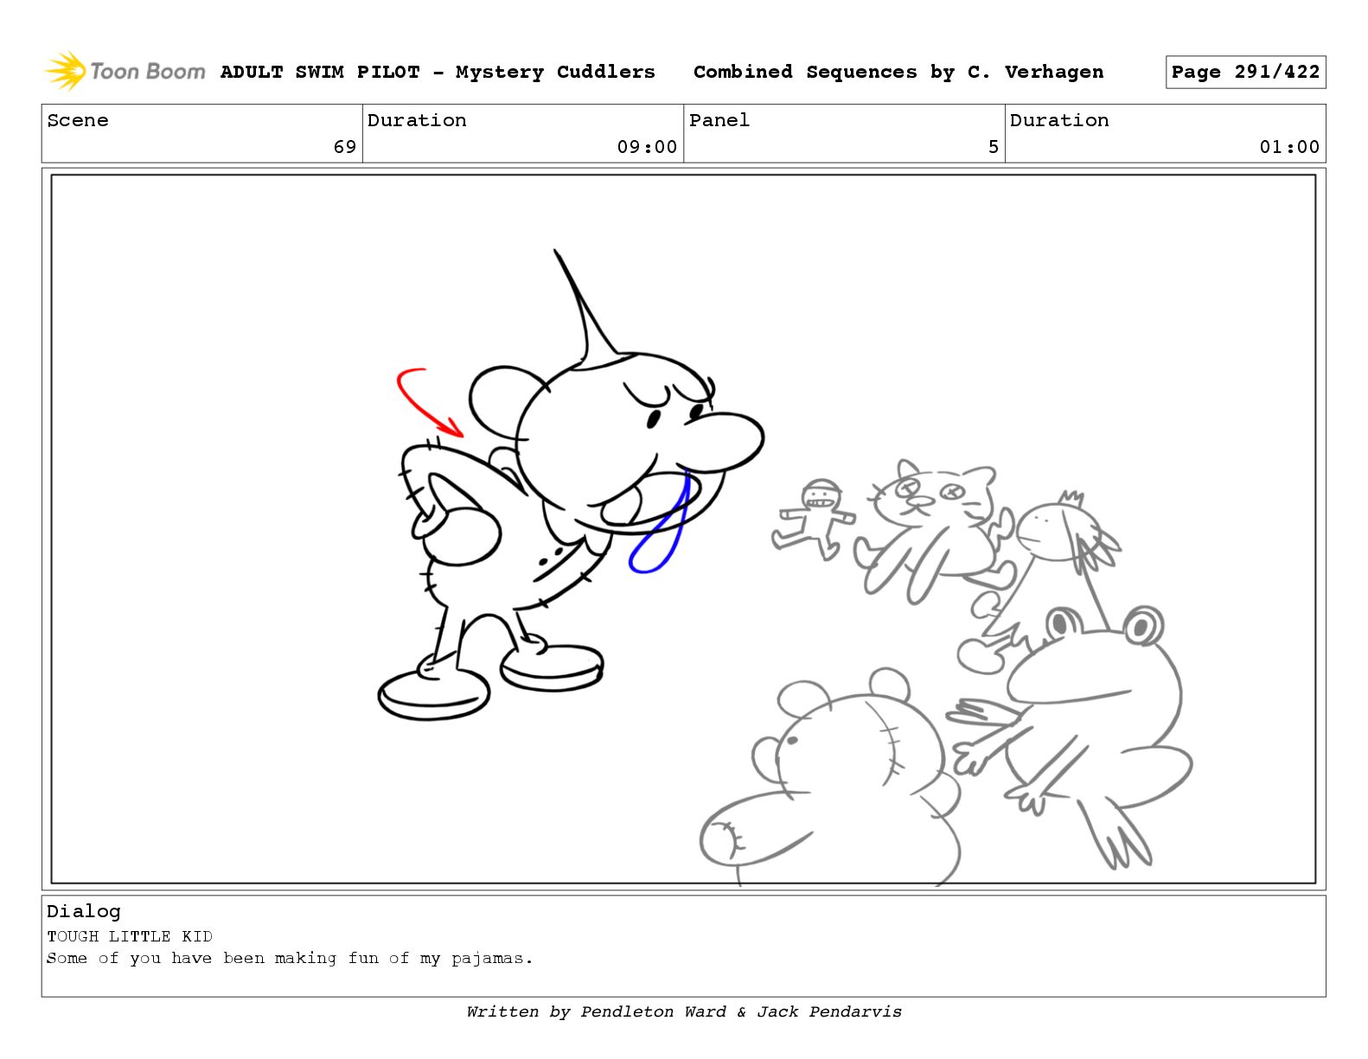The image size is (1368, 1059).
Task: Click the 'Page 291/422' box
Action: 1245,72
